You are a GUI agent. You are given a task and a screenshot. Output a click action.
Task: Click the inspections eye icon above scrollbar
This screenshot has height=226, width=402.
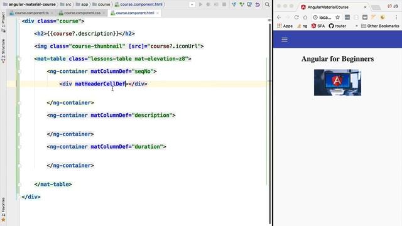point(269,20)
